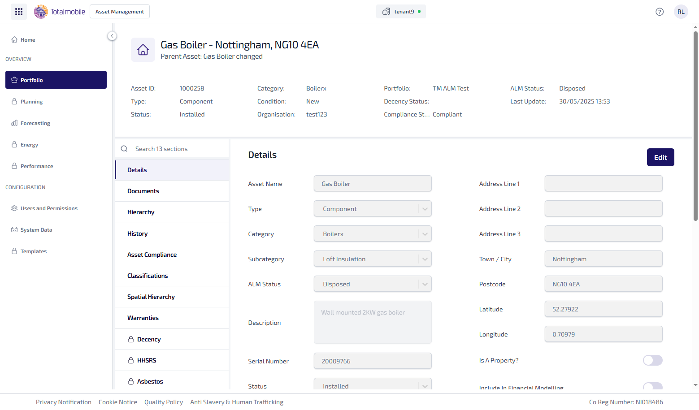Toggle Include In Financial Modelling switch
Screen dimensions: 699x410
coord(652,386)
